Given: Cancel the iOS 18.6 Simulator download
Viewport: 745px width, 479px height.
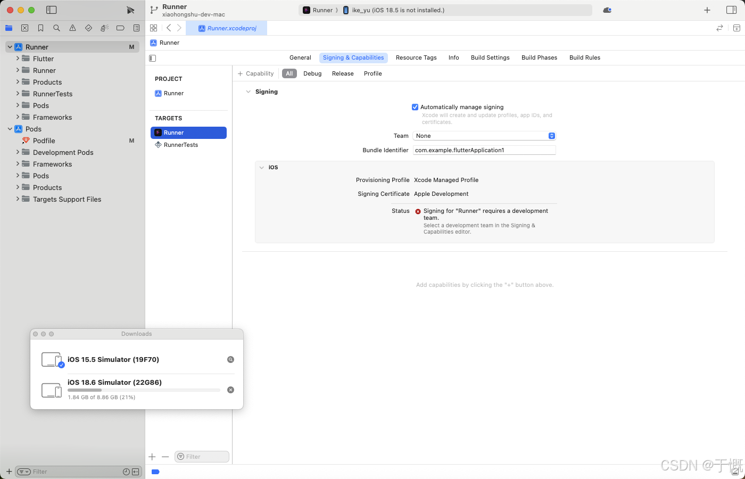Looking at the screenshot, I should [x=230, y=390].
